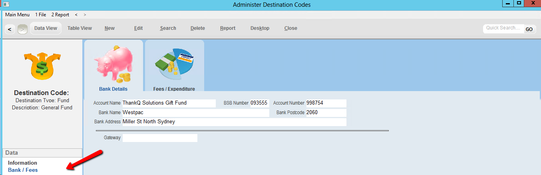Close the Administer Destination Codes window
This screenshot has width=541, height=175.
point(533,4)
